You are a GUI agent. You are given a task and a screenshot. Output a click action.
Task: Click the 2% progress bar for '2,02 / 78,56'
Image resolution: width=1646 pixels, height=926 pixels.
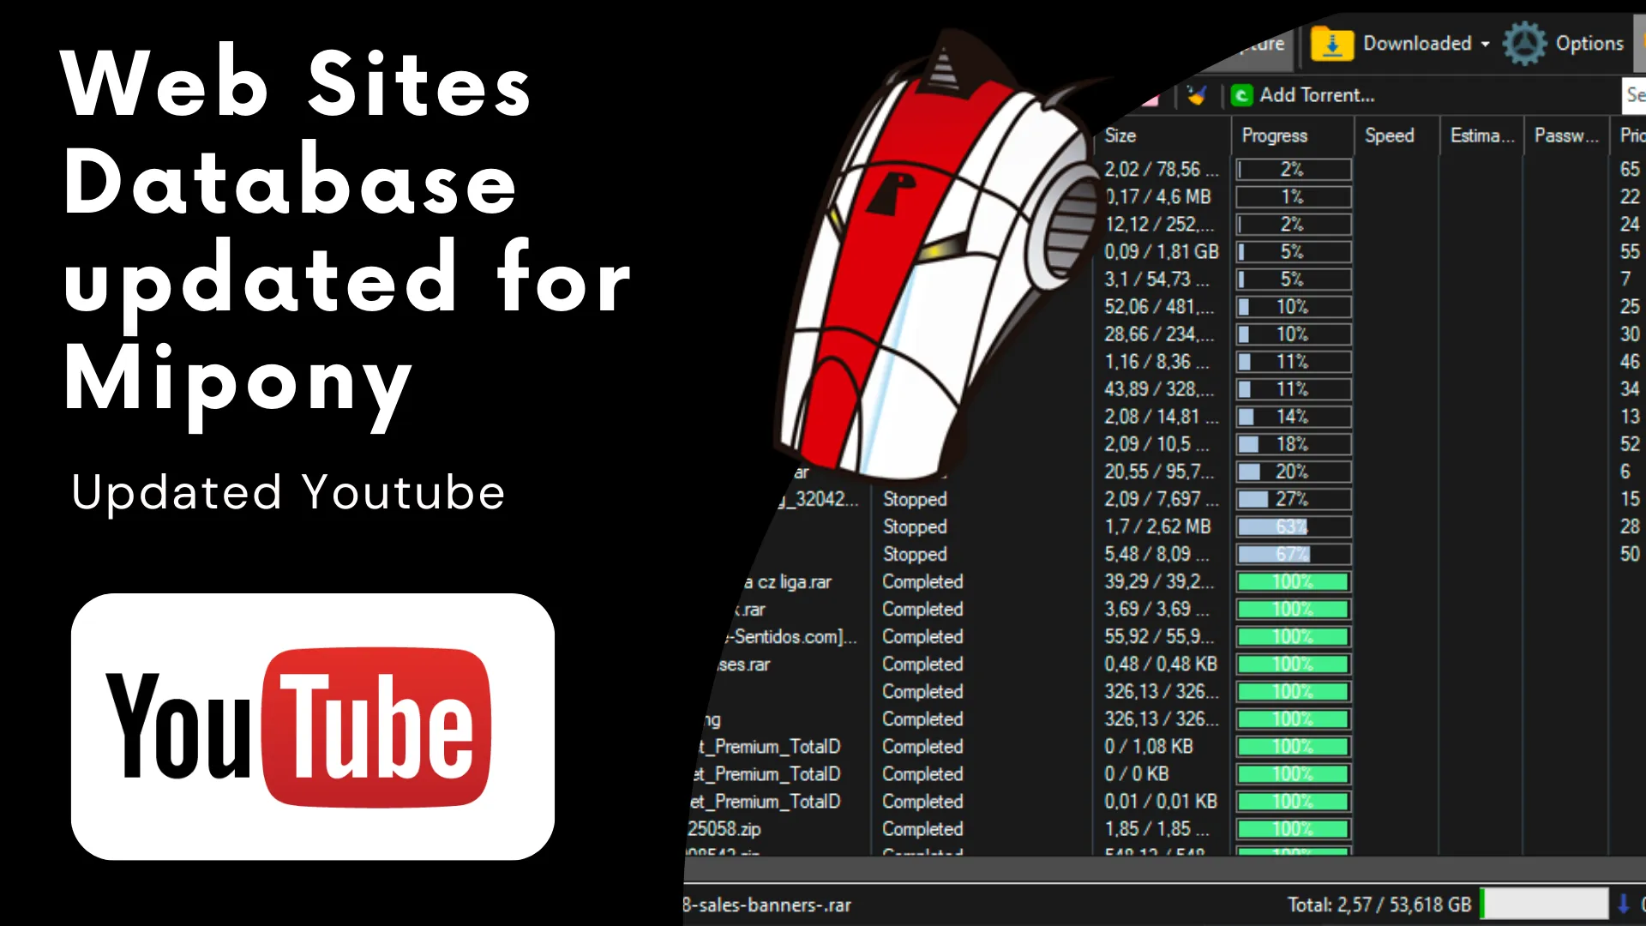(1293, 170)
